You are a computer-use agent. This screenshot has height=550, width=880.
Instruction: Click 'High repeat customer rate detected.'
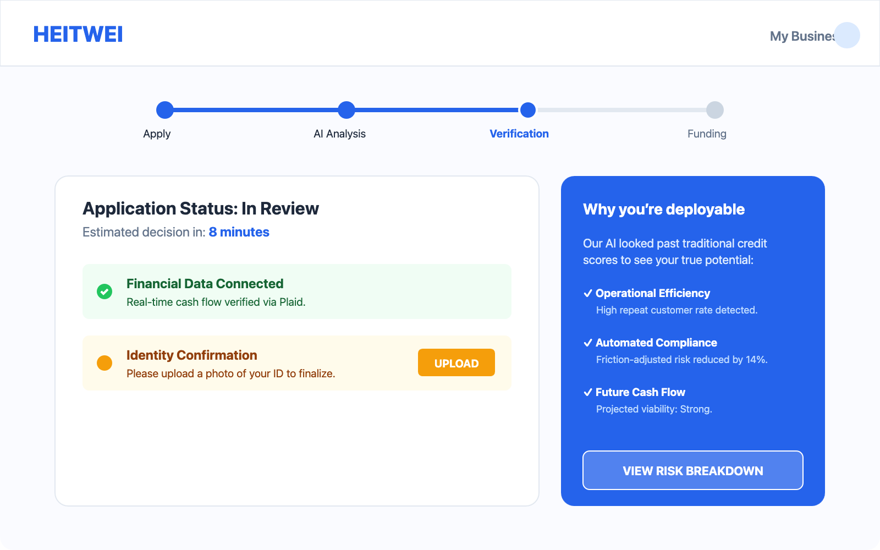tap(677, 310)
